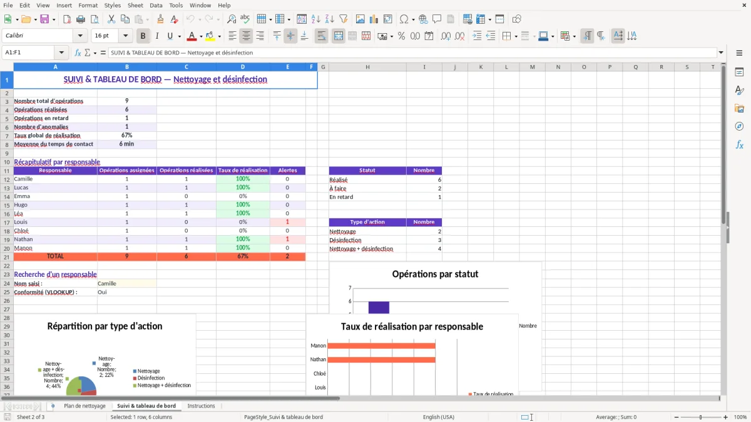Image resolution: width=751 pixels, height=422 pixels.
Task: Click the Copy icon
Action: 125,19
